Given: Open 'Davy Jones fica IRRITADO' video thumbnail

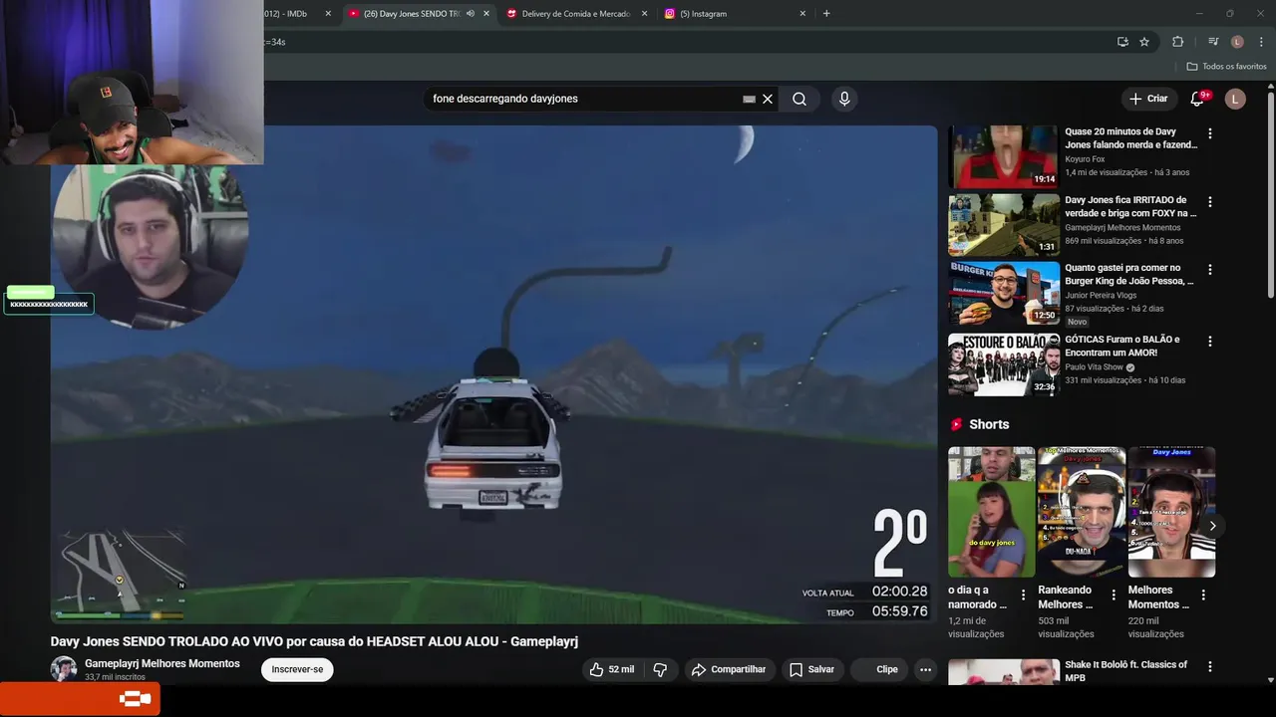Looking at the screenshot, I should (1003, 225).
